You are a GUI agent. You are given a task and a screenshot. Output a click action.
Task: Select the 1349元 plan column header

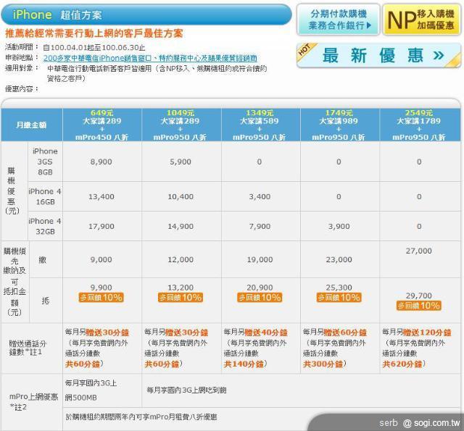[260, 125]
